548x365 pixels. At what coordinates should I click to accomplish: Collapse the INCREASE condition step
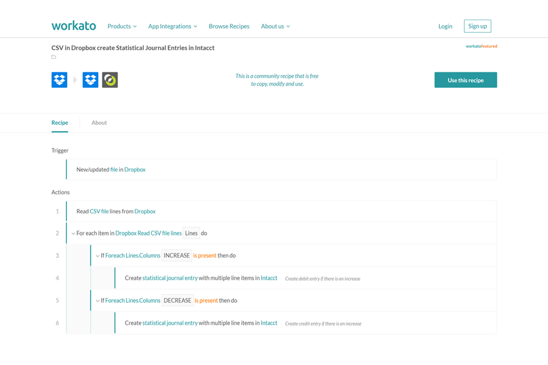97,256
